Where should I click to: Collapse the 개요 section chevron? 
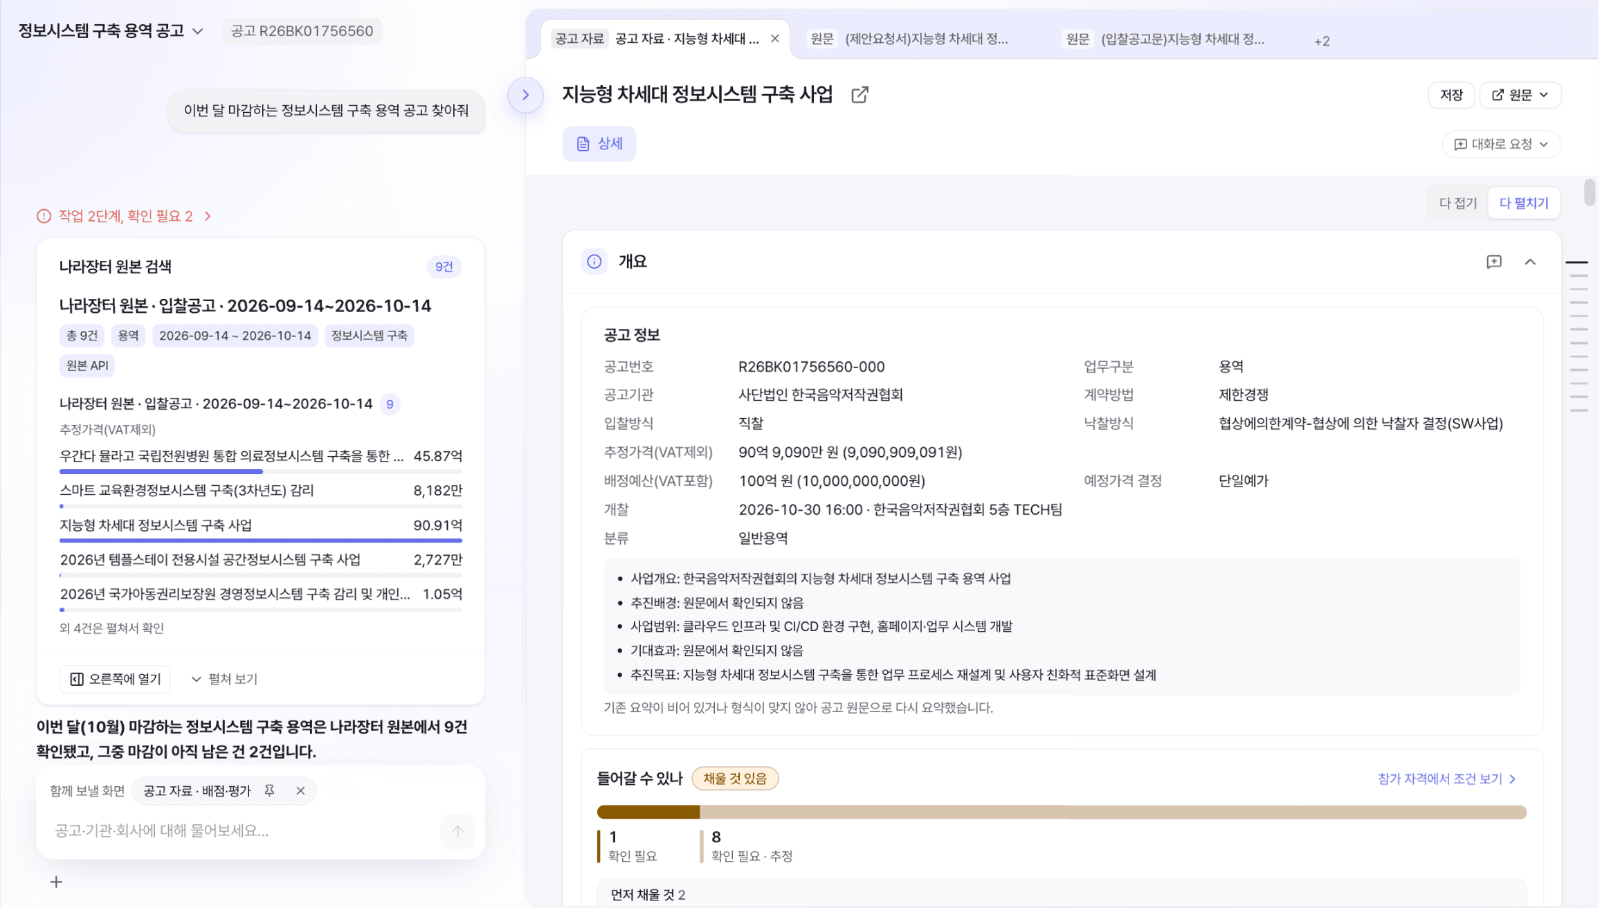1530,262
